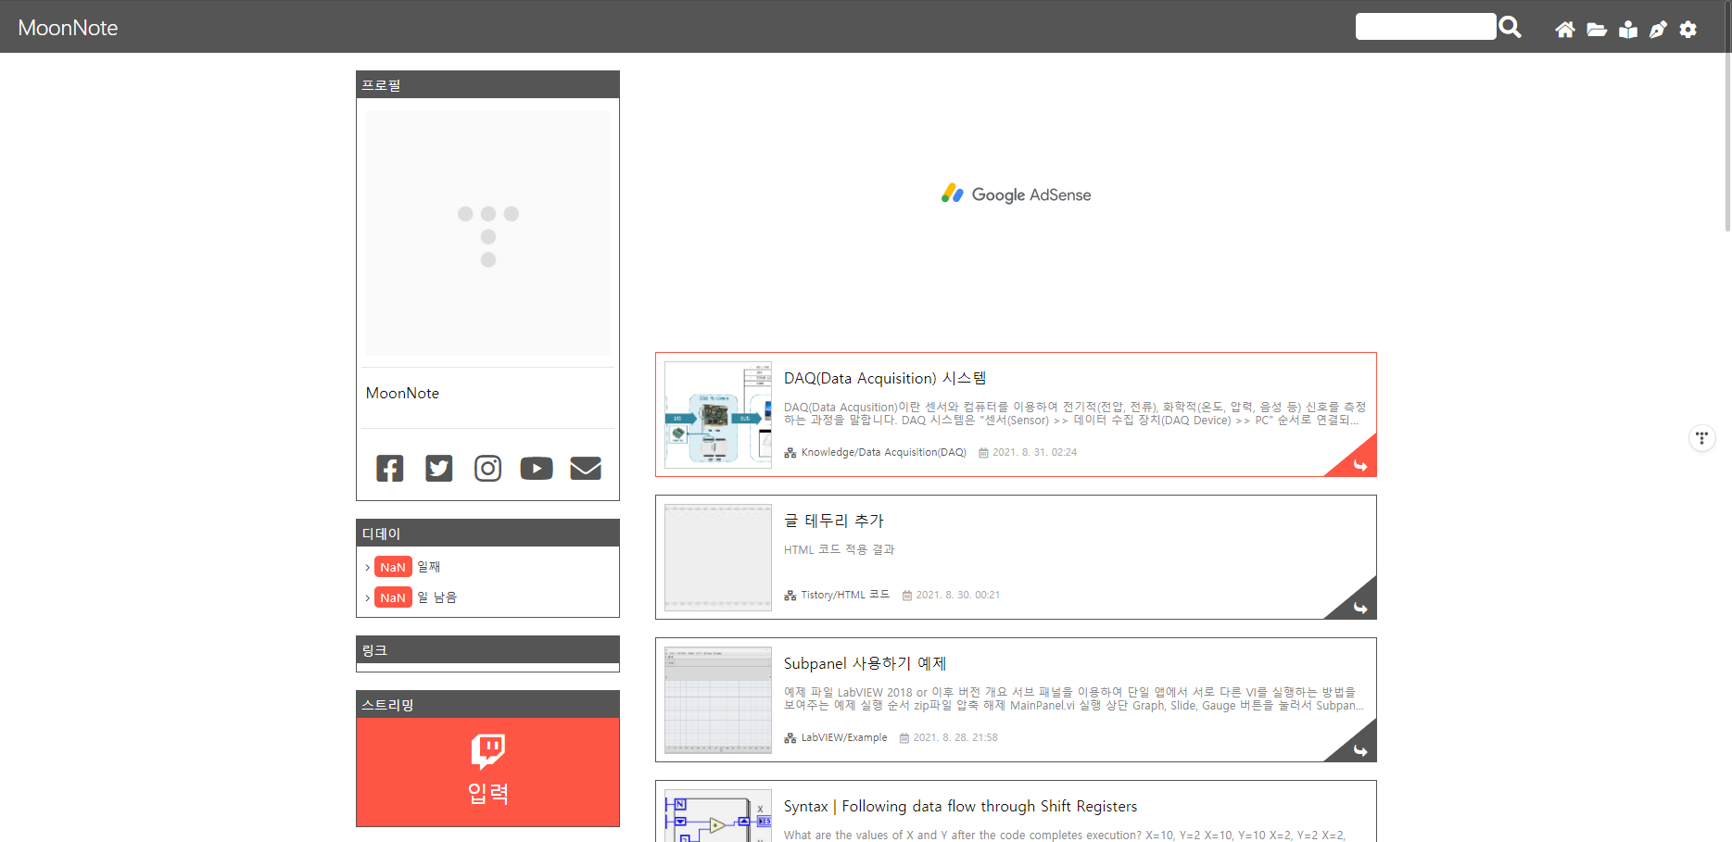
Task: Click the 입력 label in streaming panel
Action: pos(488,794)
